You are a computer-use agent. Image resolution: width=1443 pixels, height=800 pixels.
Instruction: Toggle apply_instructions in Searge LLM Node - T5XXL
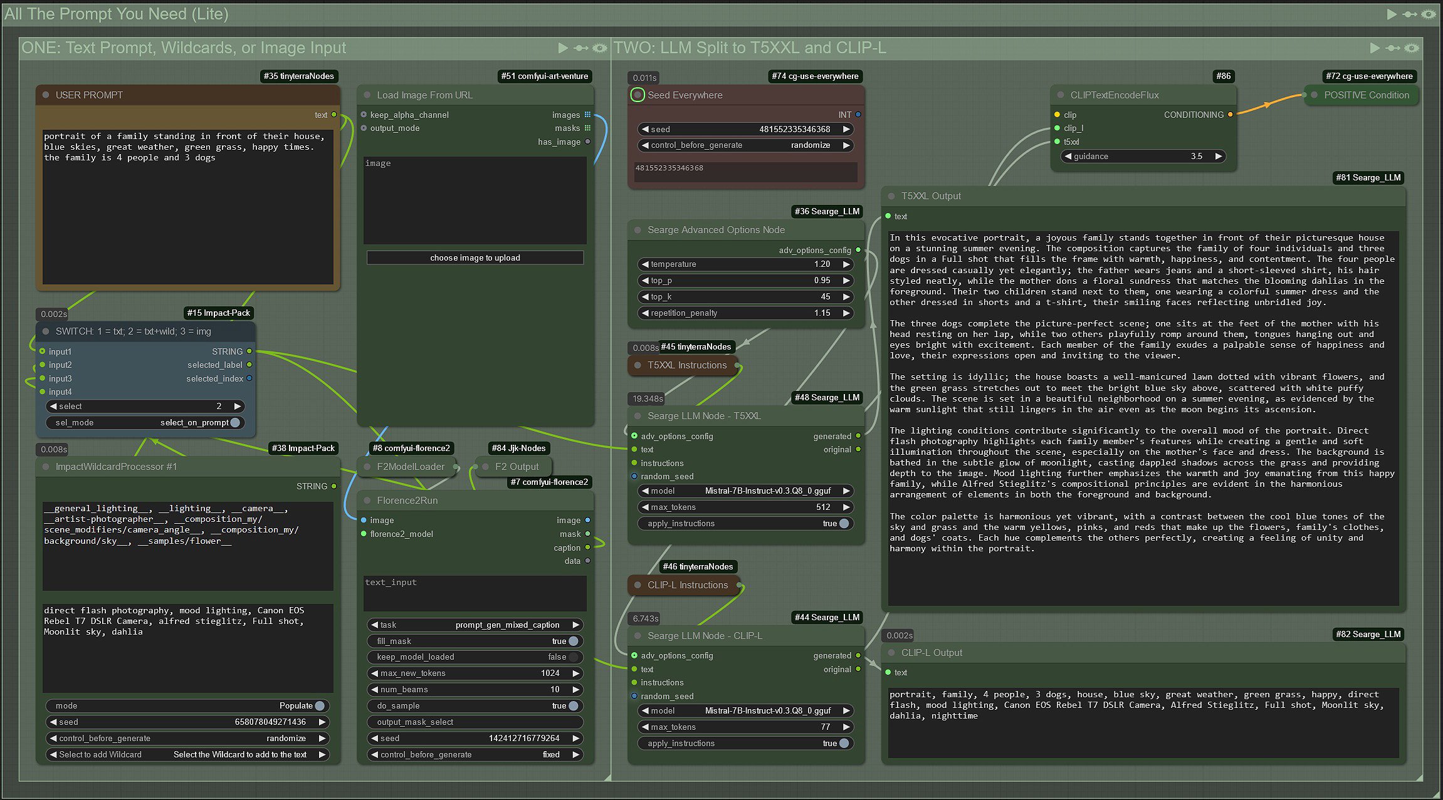click(844, 524)
